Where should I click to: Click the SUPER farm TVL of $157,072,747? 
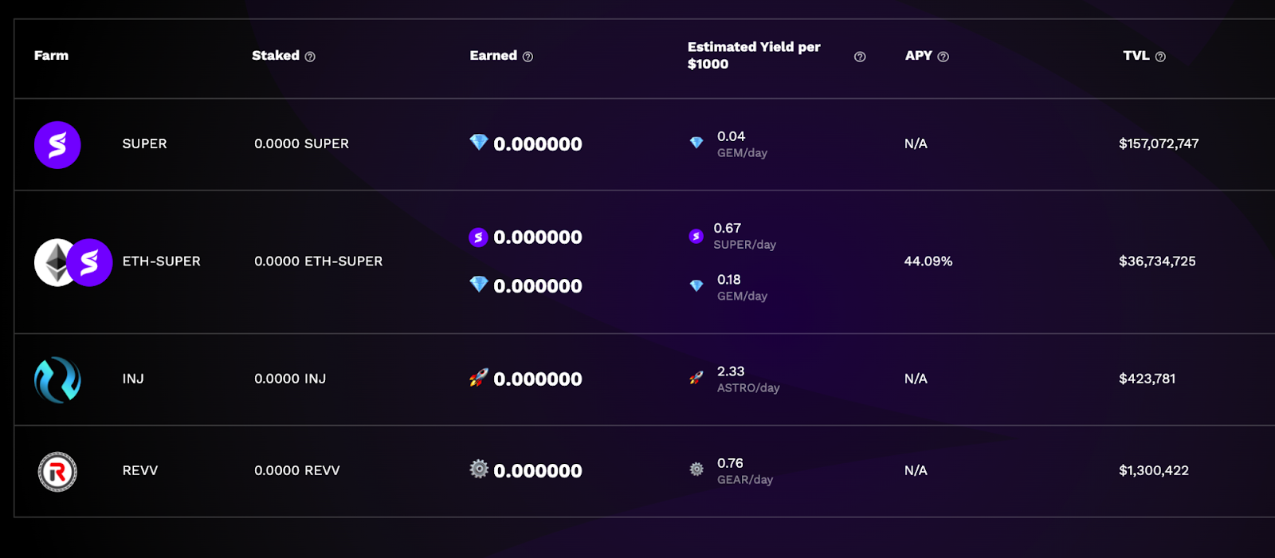click(x=1159, y=144)
